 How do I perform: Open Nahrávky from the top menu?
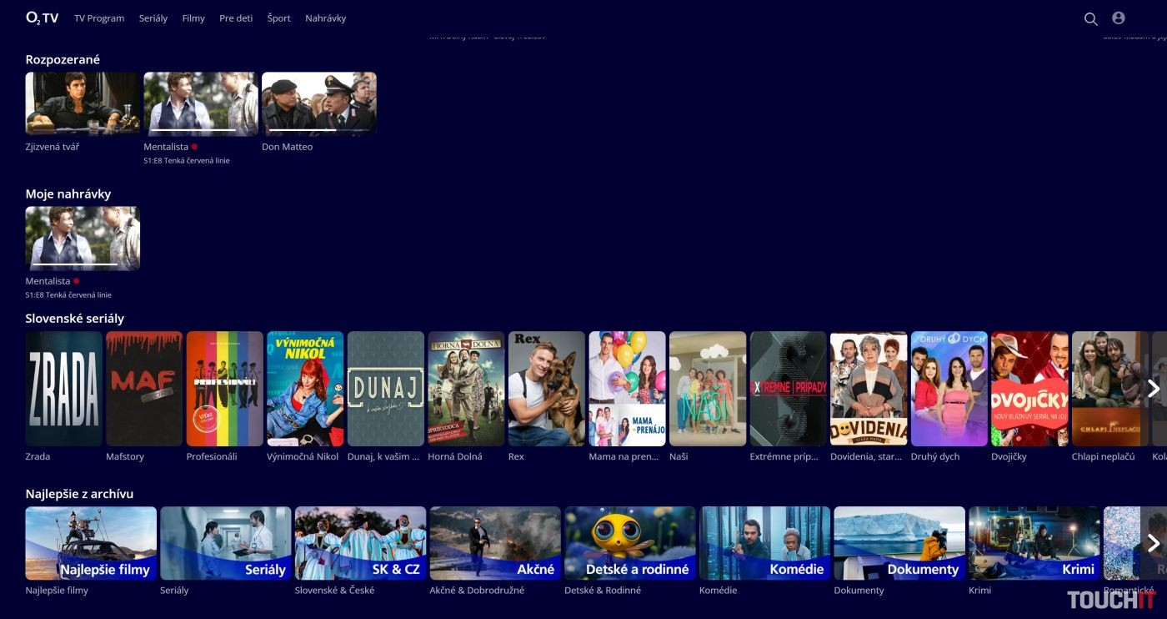point(325,18)
